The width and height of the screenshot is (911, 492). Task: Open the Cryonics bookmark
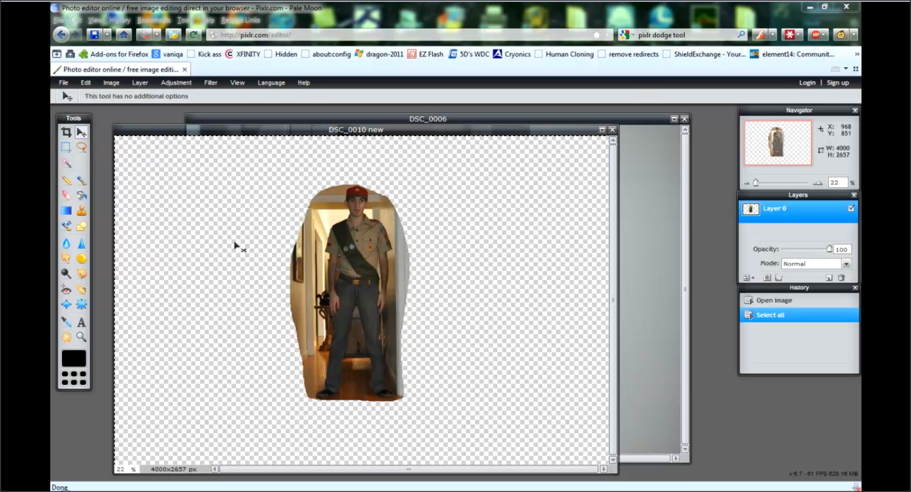coord(512,54)
